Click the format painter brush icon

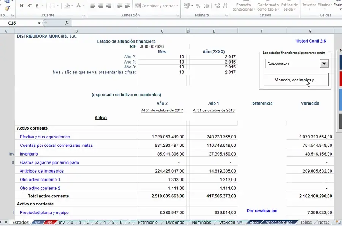pyautogui.click(x=7, y=8)
